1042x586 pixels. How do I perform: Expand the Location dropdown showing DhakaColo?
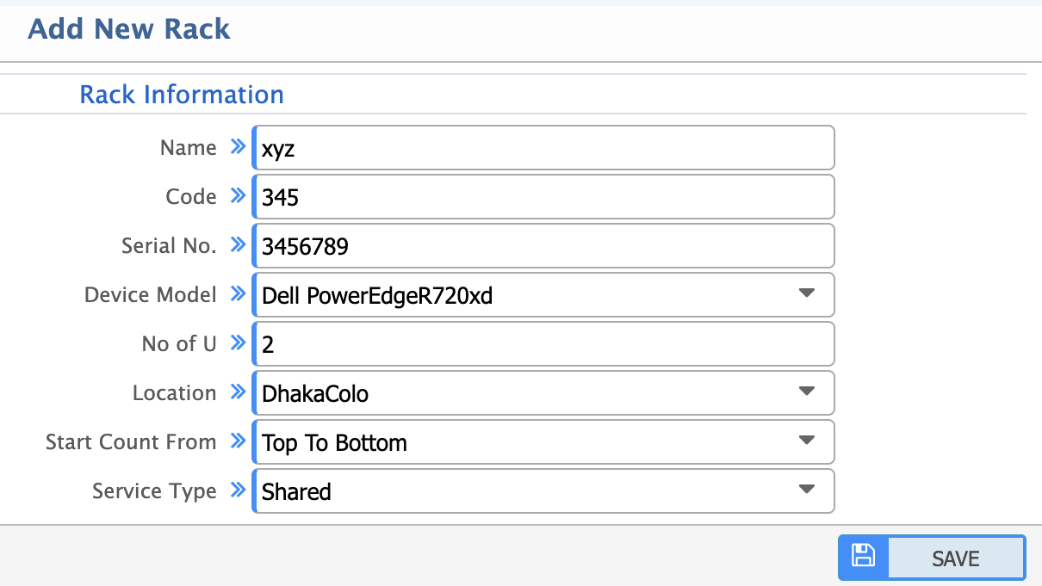pos(543,393)
